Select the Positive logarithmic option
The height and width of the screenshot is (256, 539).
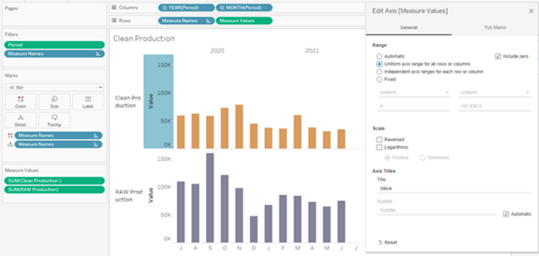(x=388, y=157)
